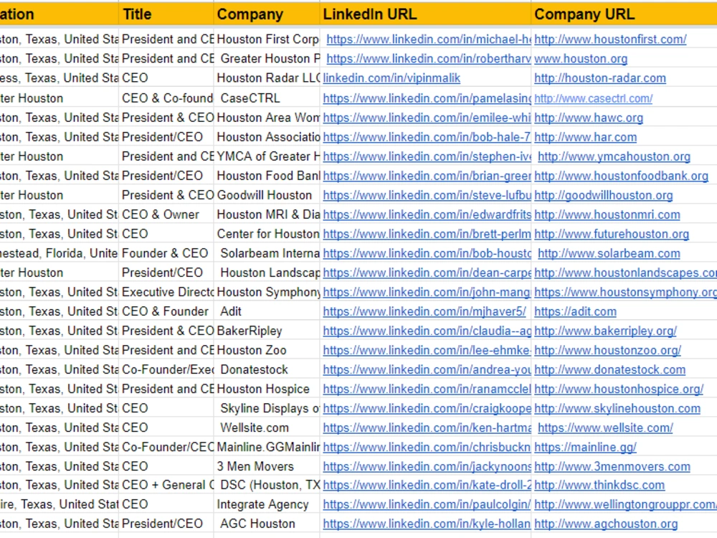The height and width of the screenshot is (538, 717).
Task: Open the adit.com link
Action: 575,311
